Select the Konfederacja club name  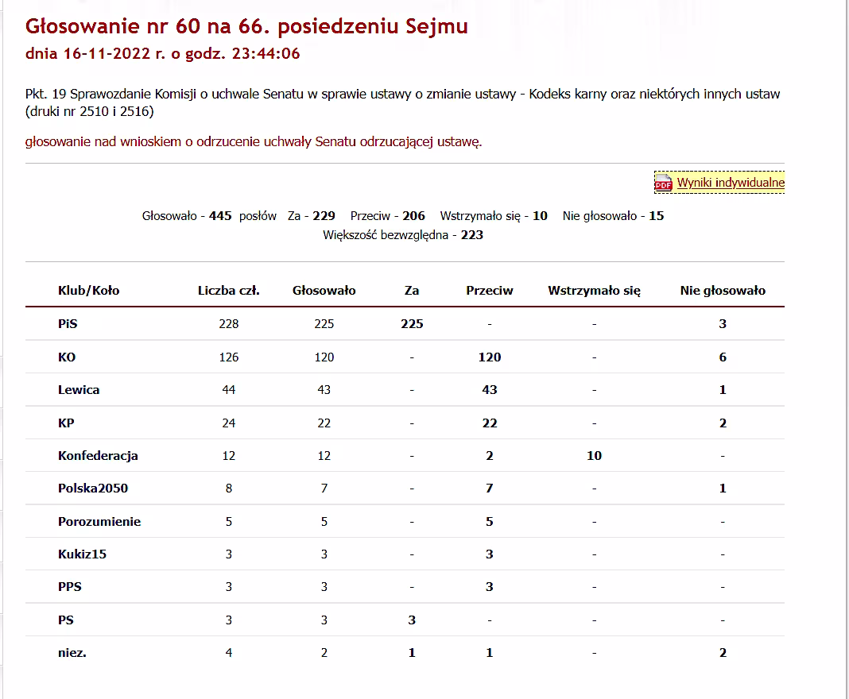[98, 456]
